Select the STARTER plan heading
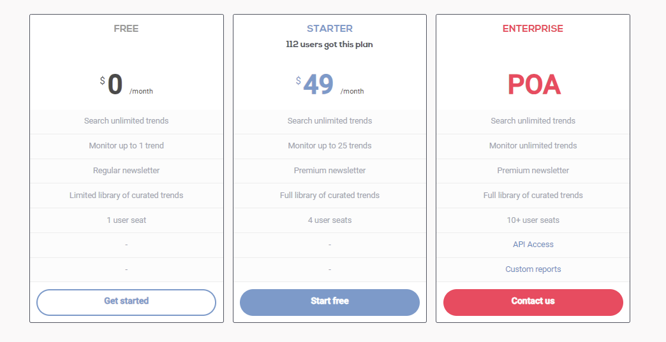The height and width of the screenshot is (342, 666). (x=330, y=29)
